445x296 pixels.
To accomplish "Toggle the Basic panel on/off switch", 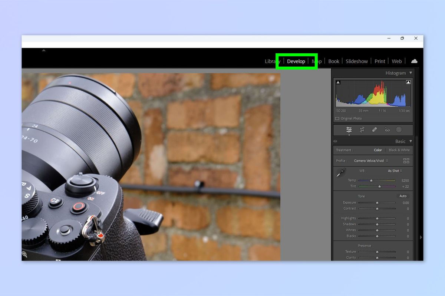I will click(x=335, y=141).
